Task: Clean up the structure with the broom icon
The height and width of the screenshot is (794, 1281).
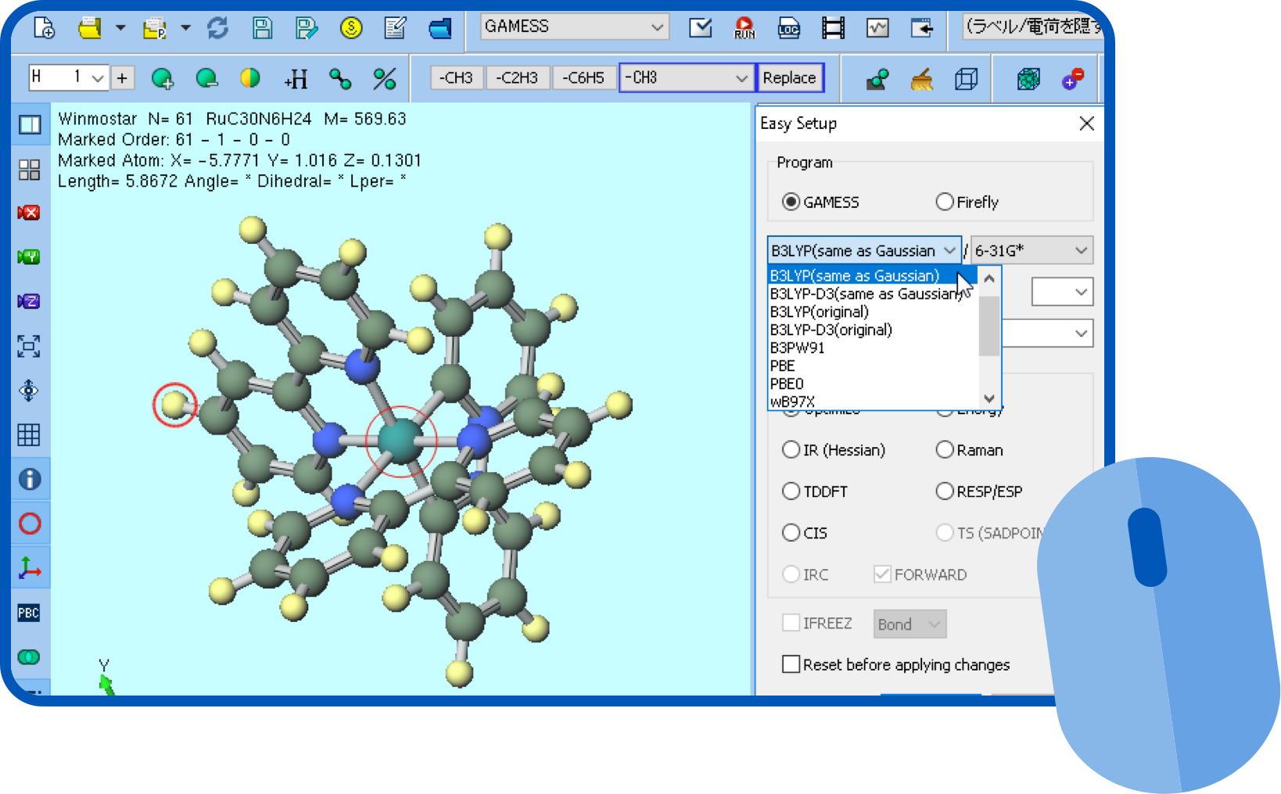Action: point(921,78)
